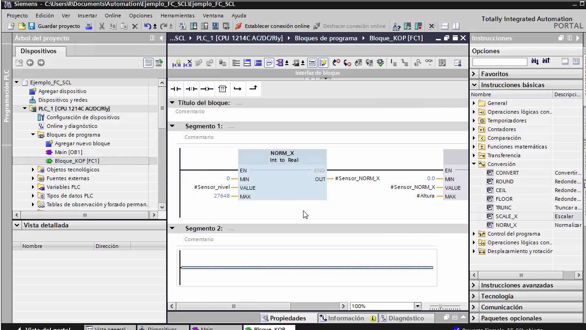
Task: Click the Interfaz de bloque bar
Action: (x=318, y=73)
